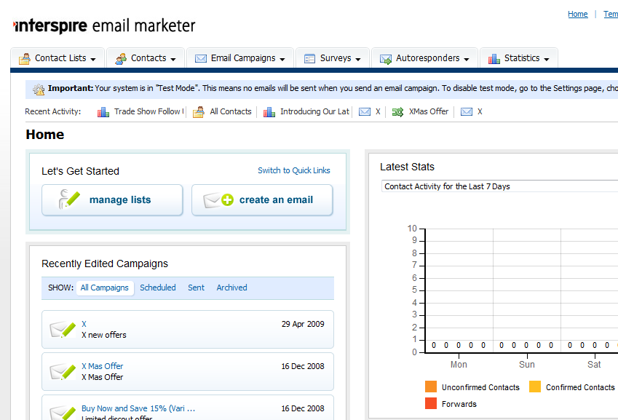Open the Contacts menu
This screenshot has width=618, height=420.
point(146,58)
